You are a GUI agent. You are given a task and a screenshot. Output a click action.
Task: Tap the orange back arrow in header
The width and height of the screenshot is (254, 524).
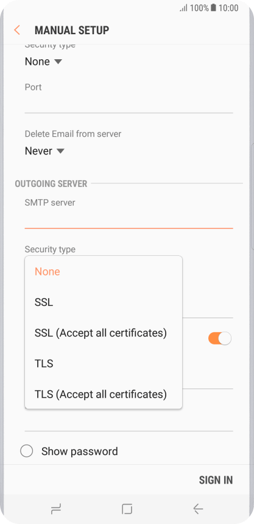[x=16, y=30]
